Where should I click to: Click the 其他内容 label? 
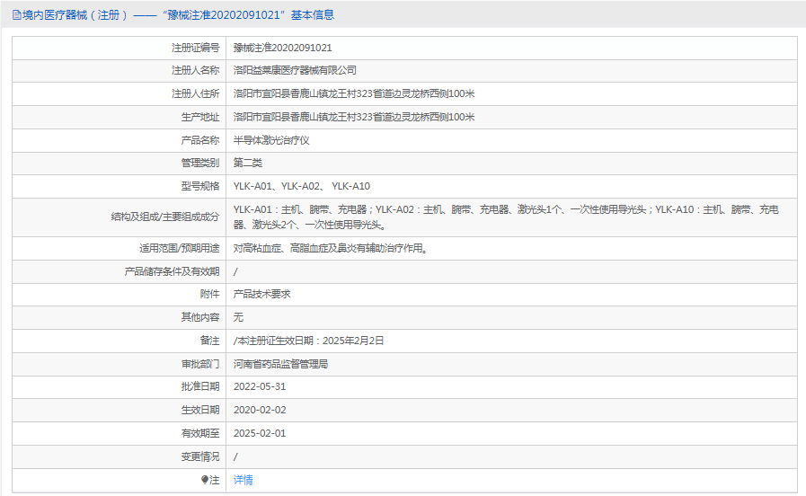[x=200, y=317]
